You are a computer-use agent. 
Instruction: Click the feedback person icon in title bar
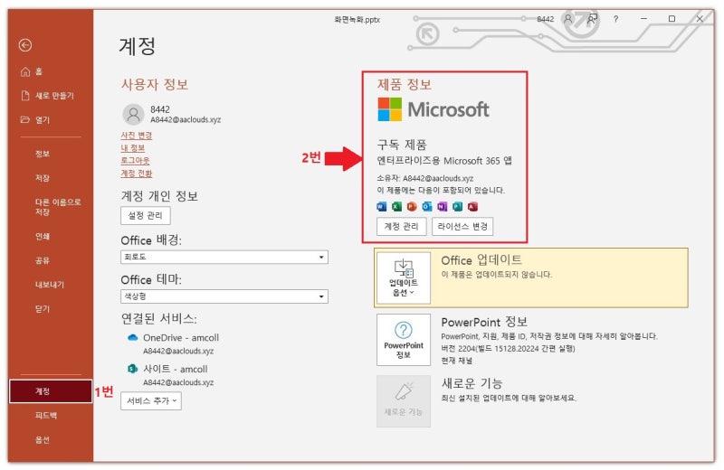click(592, 19)
